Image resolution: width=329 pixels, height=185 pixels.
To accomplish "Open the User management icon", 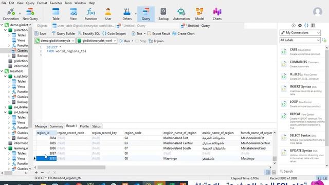I will (x=108, y=14).
